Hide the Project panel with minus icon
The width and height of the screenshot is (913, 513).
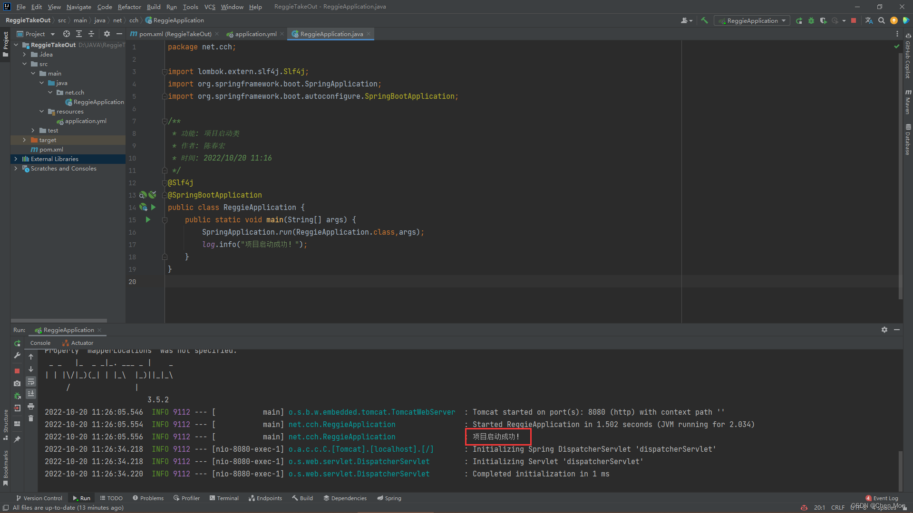coord(119,34)
